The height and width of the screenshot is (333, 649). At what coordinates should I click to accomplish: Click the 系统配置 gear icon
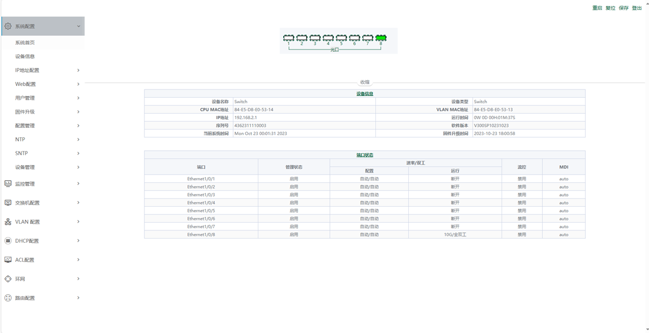pyautogui.click(x=8, y=26)
